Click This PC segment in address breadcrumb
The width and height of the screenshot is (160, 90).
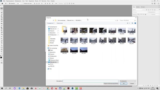61,20
